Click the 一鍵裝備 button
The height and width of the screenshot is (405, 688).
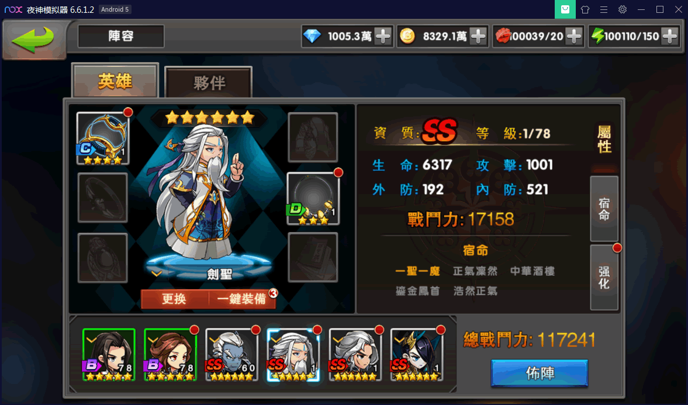242,299
